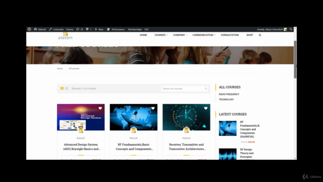Open the Eduma admin bar item
323x182 pixels.
[70, 29]
